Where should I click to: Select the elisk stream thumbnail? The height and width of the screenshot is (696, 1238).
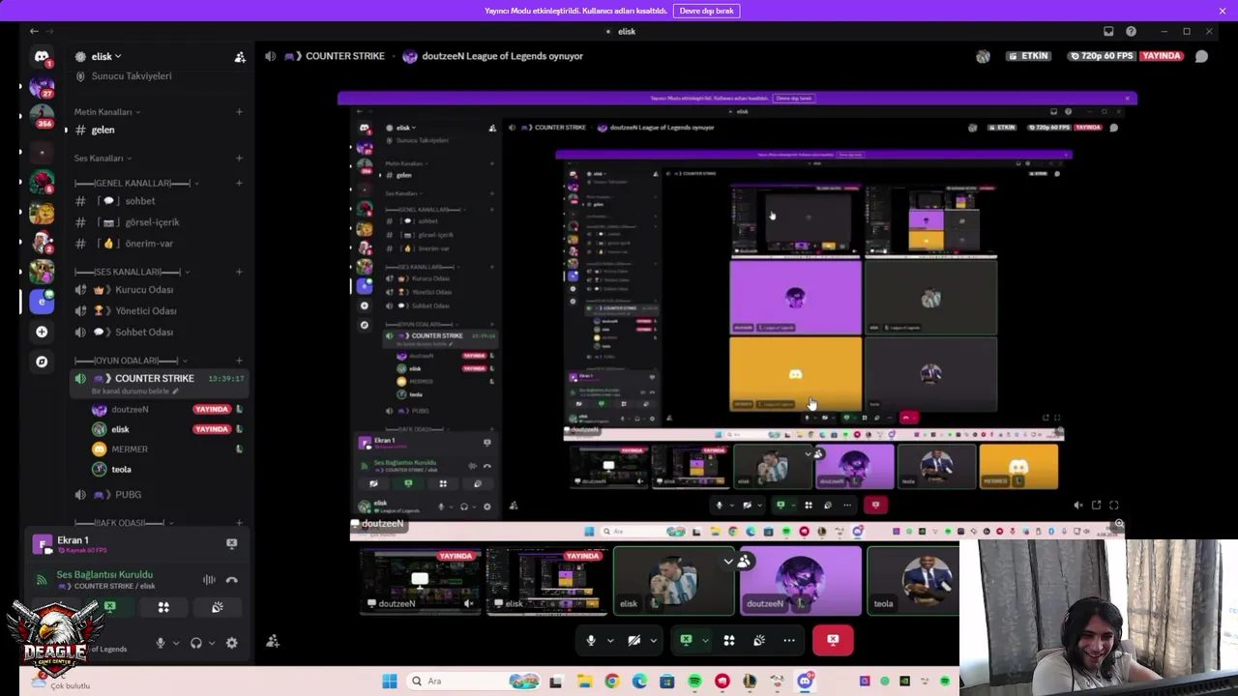546,582
